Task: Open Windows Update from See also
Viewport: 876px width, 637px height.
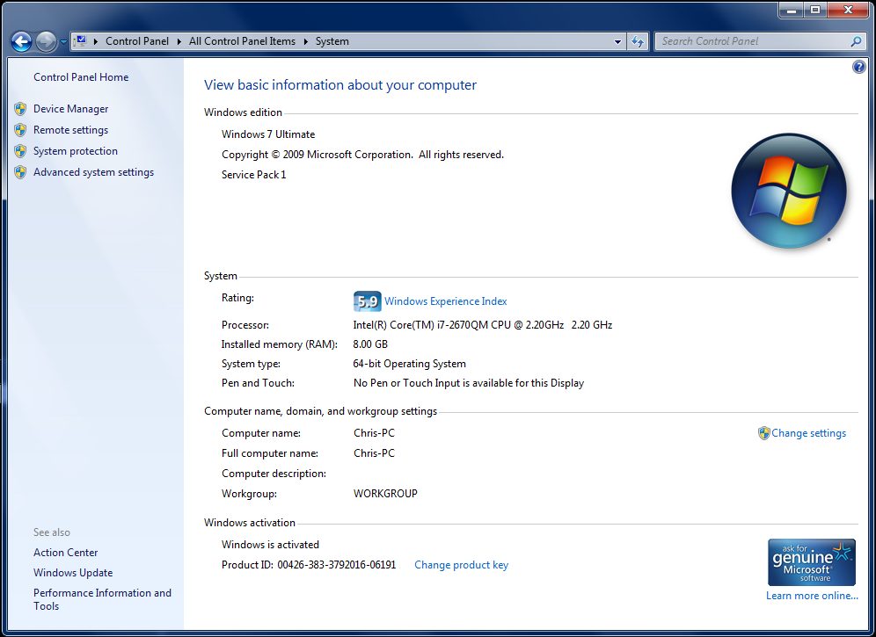Action: (73, 573)
